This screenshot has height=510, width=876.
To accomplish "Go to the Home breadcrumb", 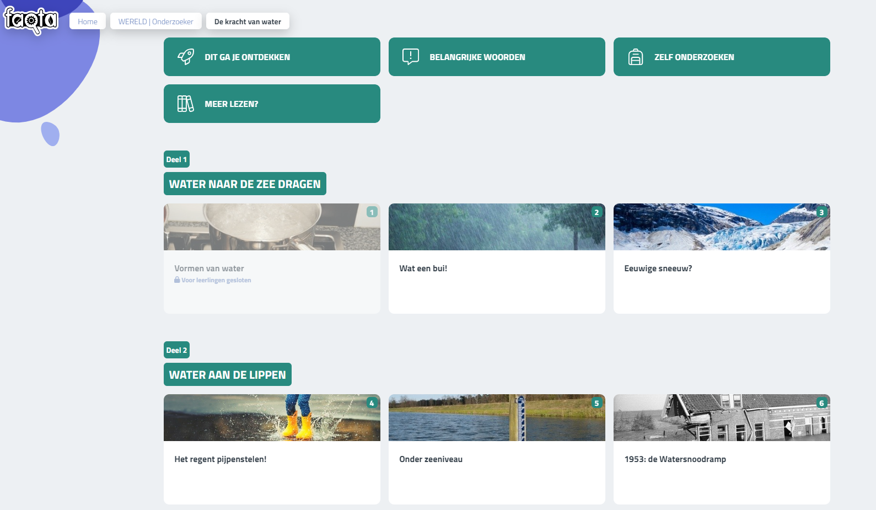I will 88,22.
